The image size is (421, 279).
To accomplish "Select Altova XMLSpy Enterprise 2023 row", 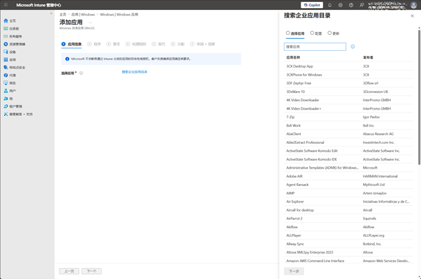I will (349, 252).
